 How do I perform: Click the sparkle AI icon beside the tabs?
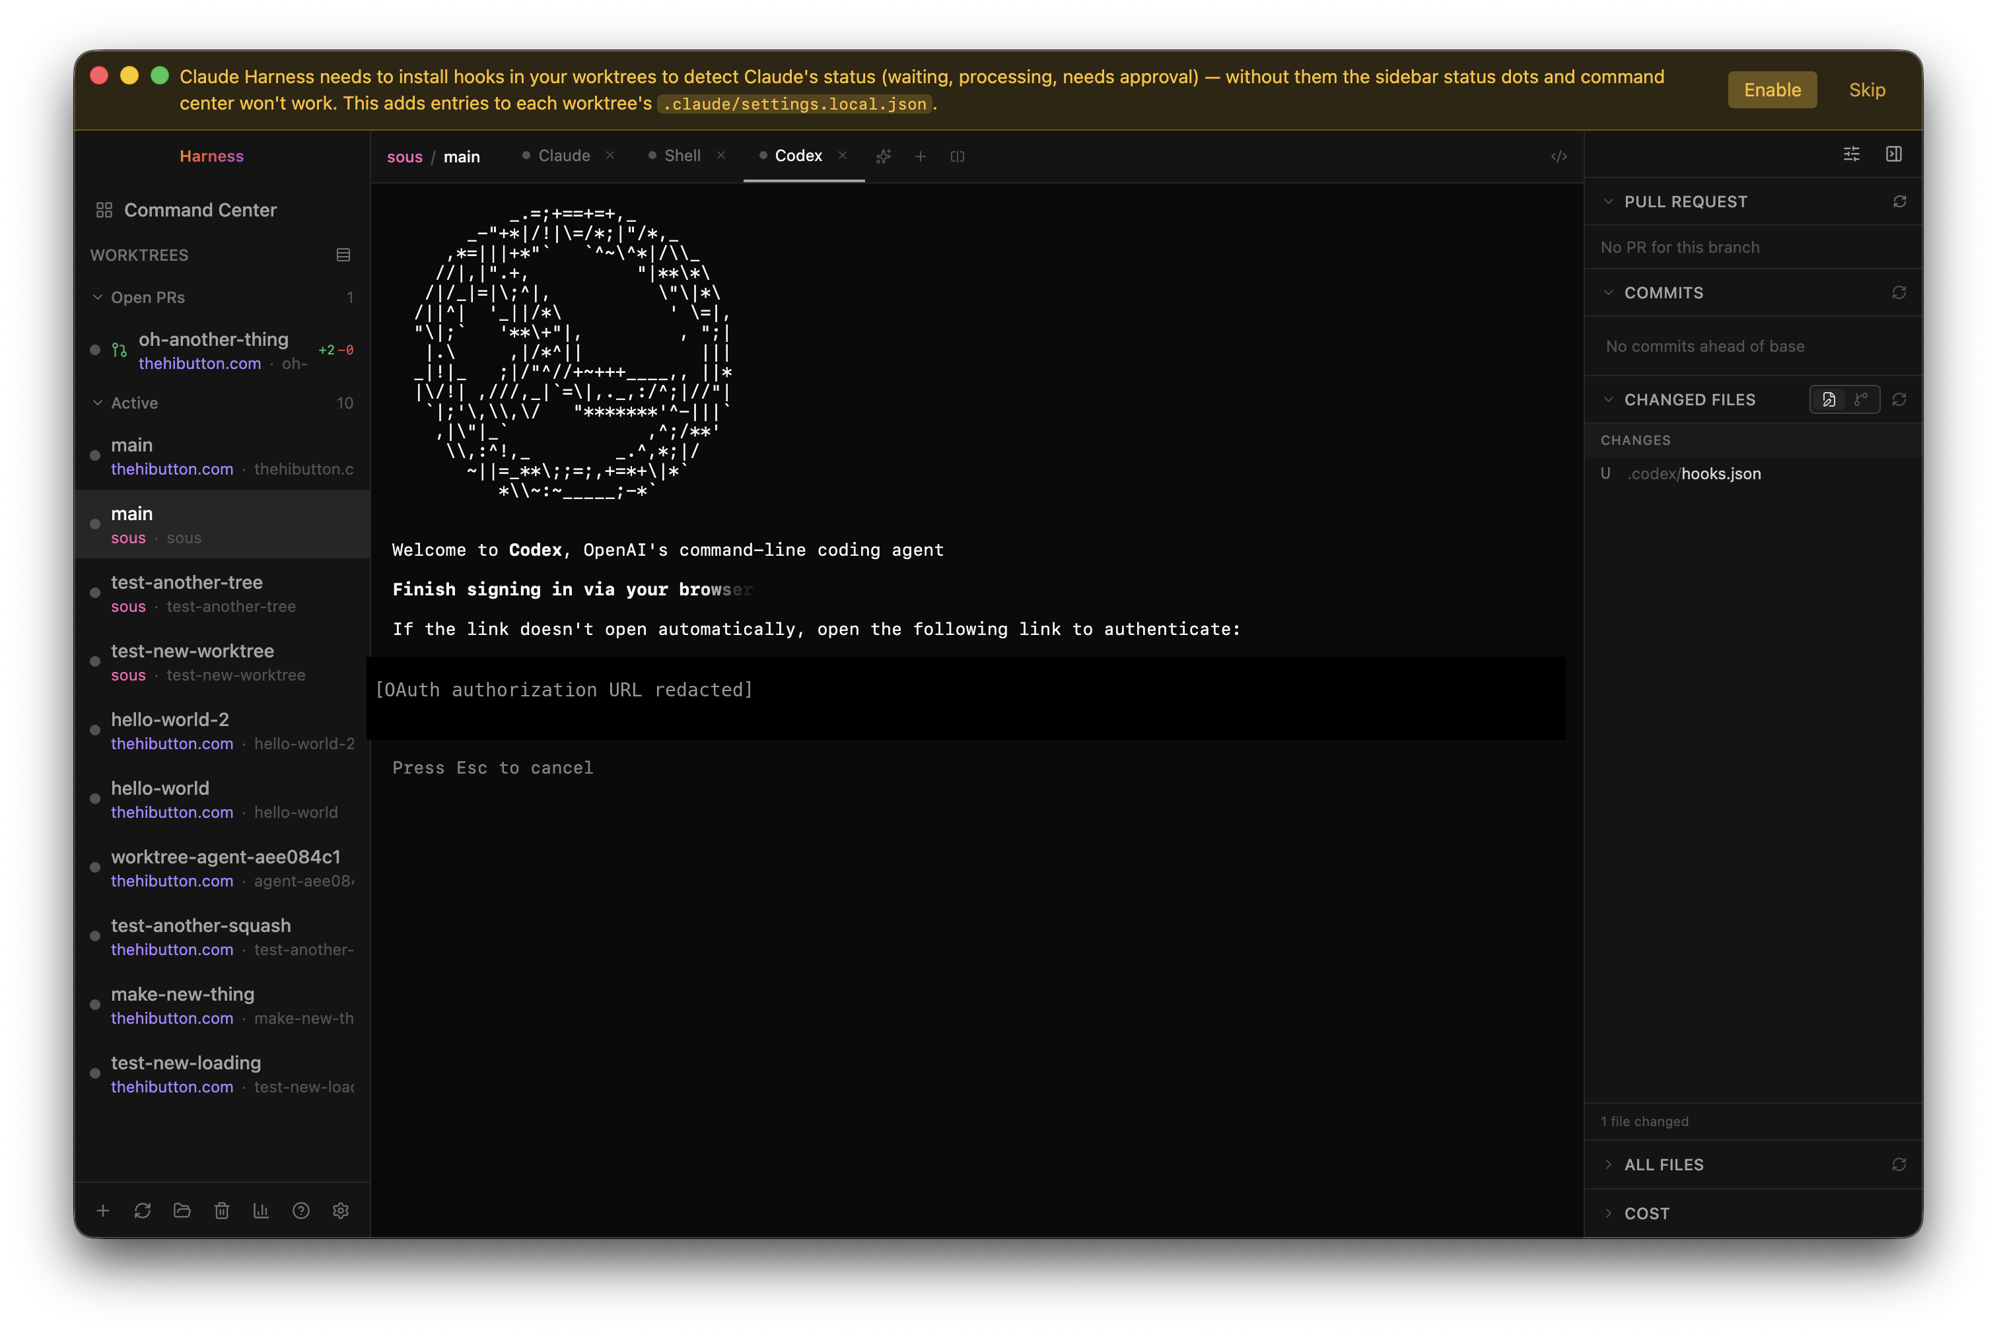[x=884, y=156]
